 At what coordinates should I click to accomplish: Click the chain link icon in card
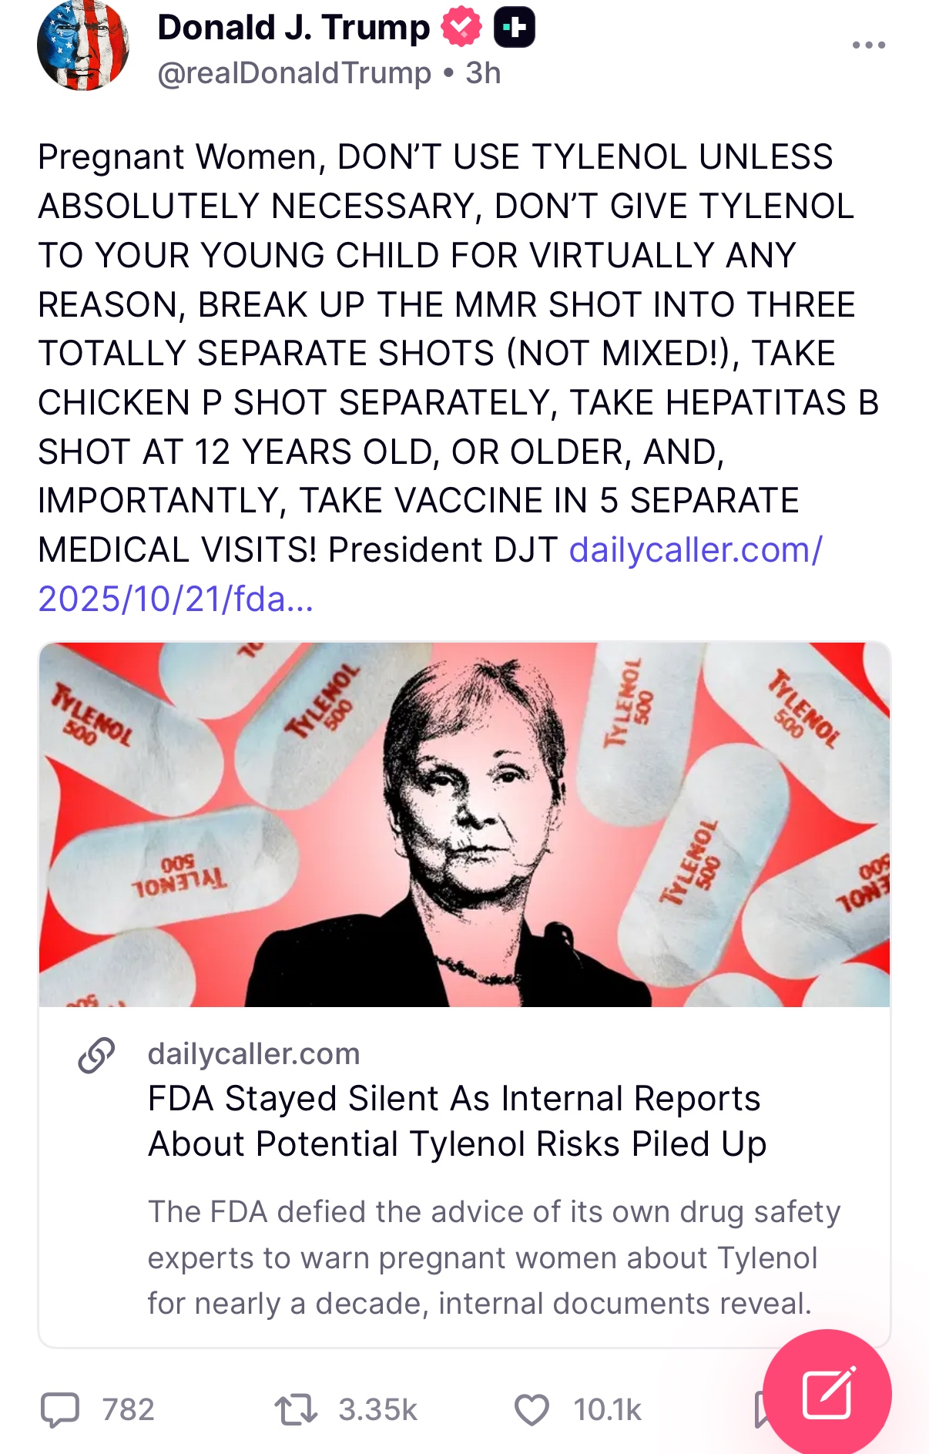pos(96,1056)
